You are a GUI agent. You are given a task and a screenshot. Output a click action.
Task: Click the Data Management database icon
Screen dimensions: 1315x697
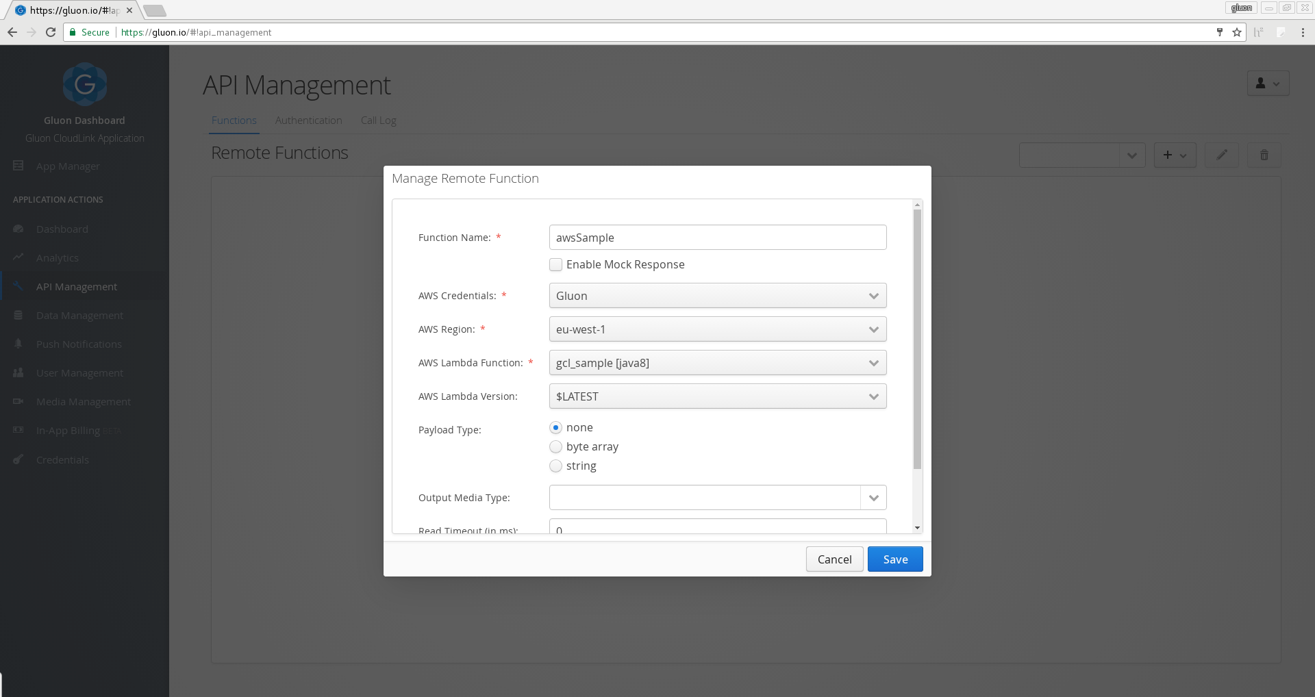[18, 315]
